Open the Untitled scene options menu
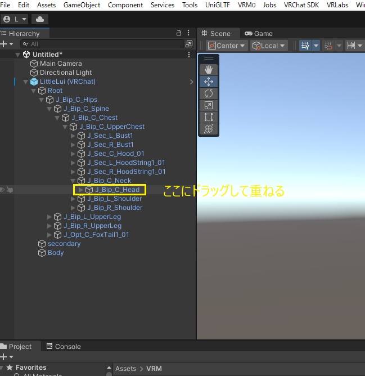The image size is (365, 376). 189,55
